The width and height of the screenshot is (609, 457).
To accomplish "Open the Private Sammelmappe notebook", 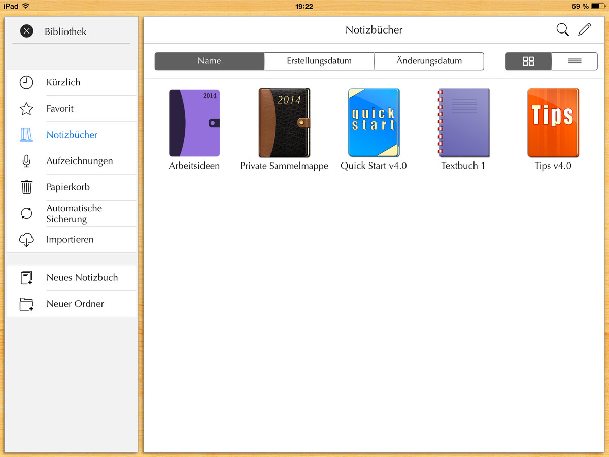I will point(284,122).
